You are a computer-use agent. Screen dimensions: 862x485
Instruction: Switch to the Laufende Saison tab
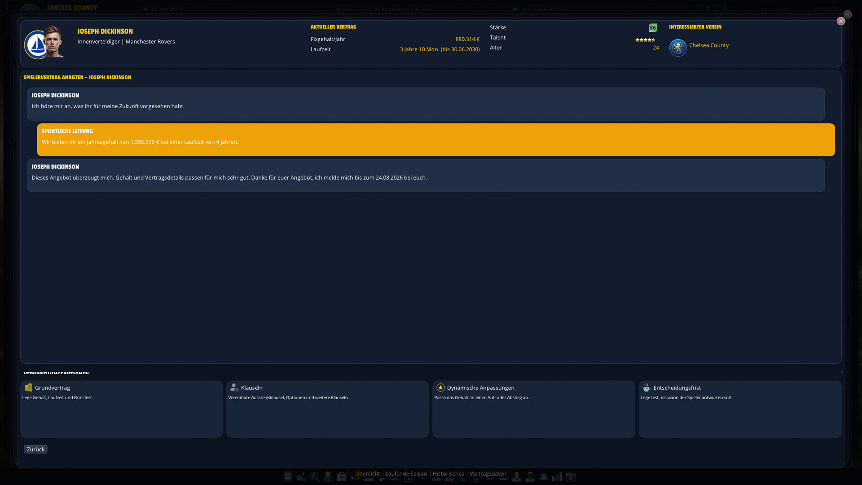406,474
